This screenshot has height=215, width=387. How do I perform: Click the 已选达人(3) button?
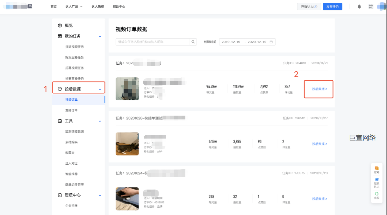(309, 6)
